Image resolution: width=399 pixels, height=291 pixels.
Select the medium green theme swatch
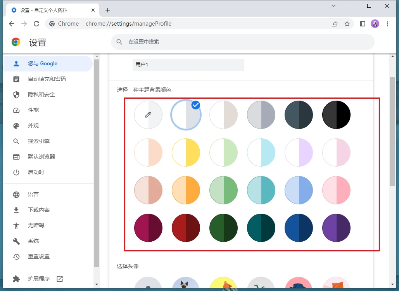tap(223, 190)
